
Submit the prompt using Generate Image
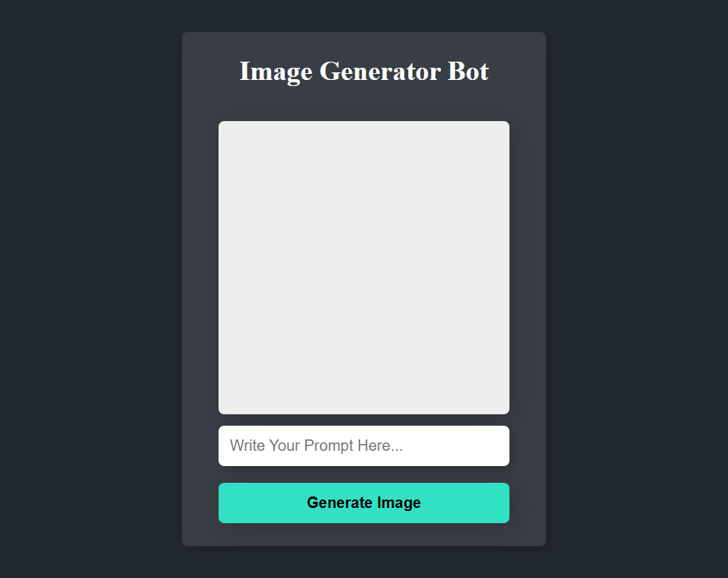pyautogui.click(x=363, y=503)
